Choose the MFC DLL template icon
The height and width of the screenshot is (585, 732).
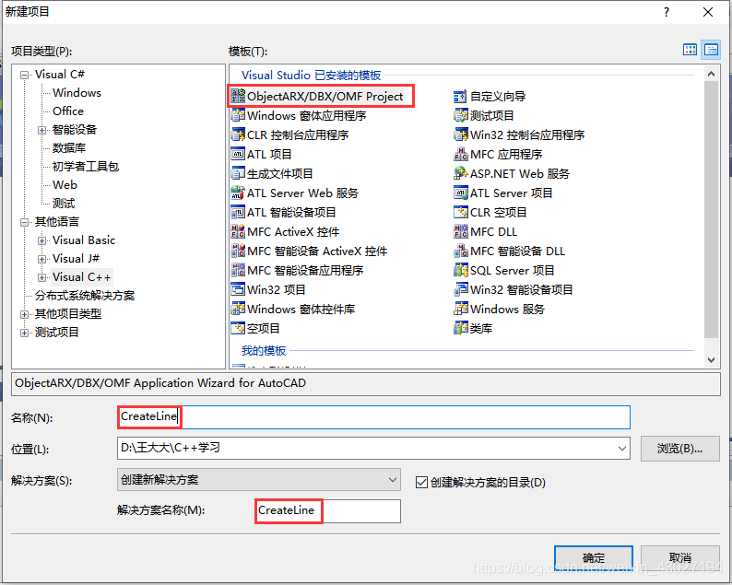[x=461, y=231]
